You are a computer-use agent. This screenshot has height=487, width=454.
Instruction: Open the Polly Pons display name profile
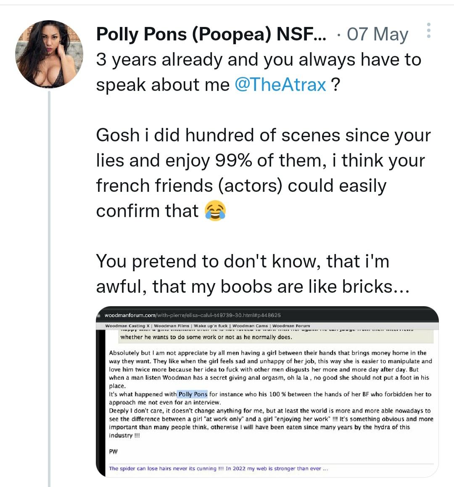tap(211, 34)
